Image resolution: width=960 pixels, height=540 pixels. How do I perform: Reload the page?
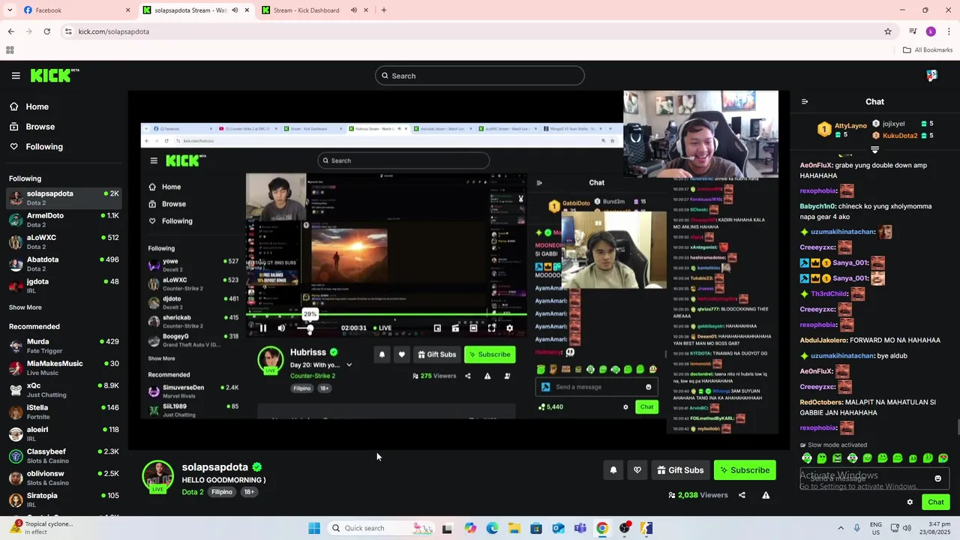[x=46, y=31]
